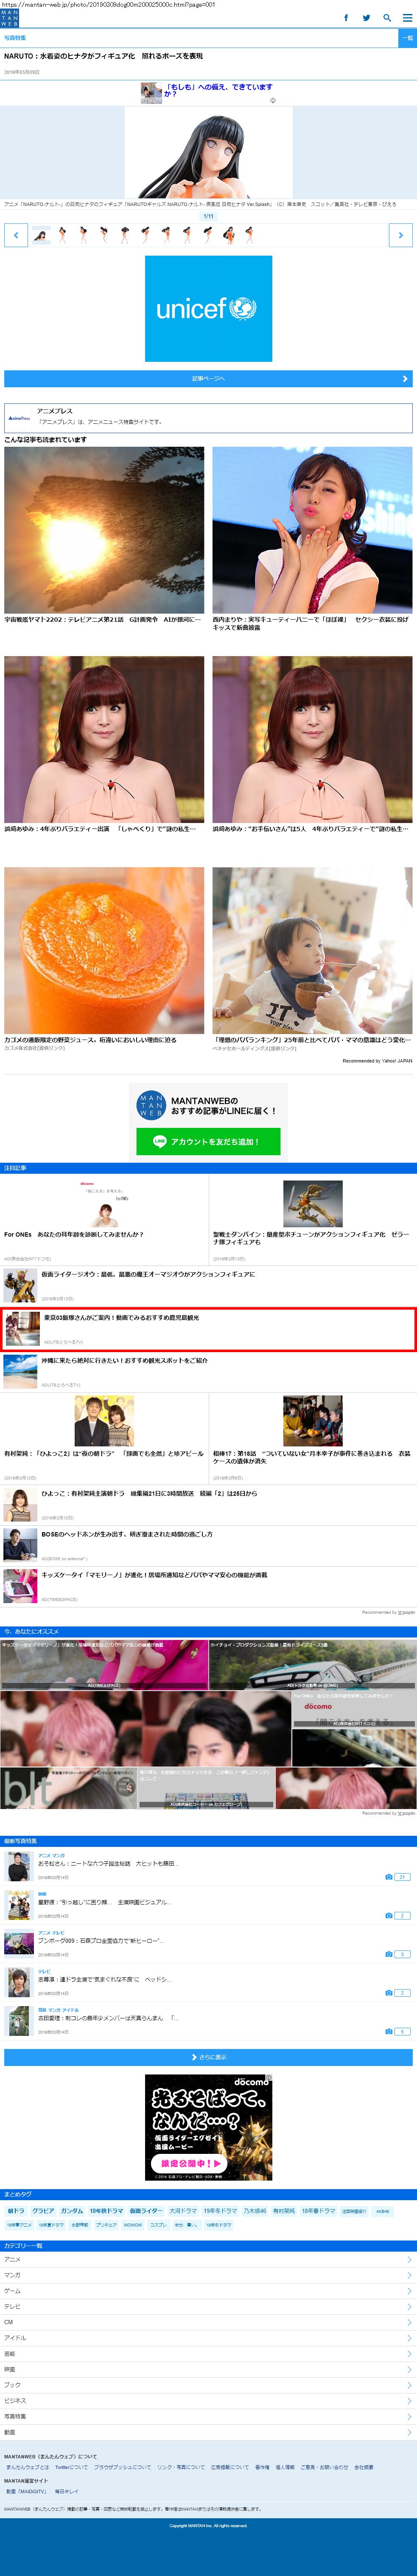Click the Twitter bird icon in the header
The width and height of the screenshot is (417, 2576).
click(x=366, y=18)
